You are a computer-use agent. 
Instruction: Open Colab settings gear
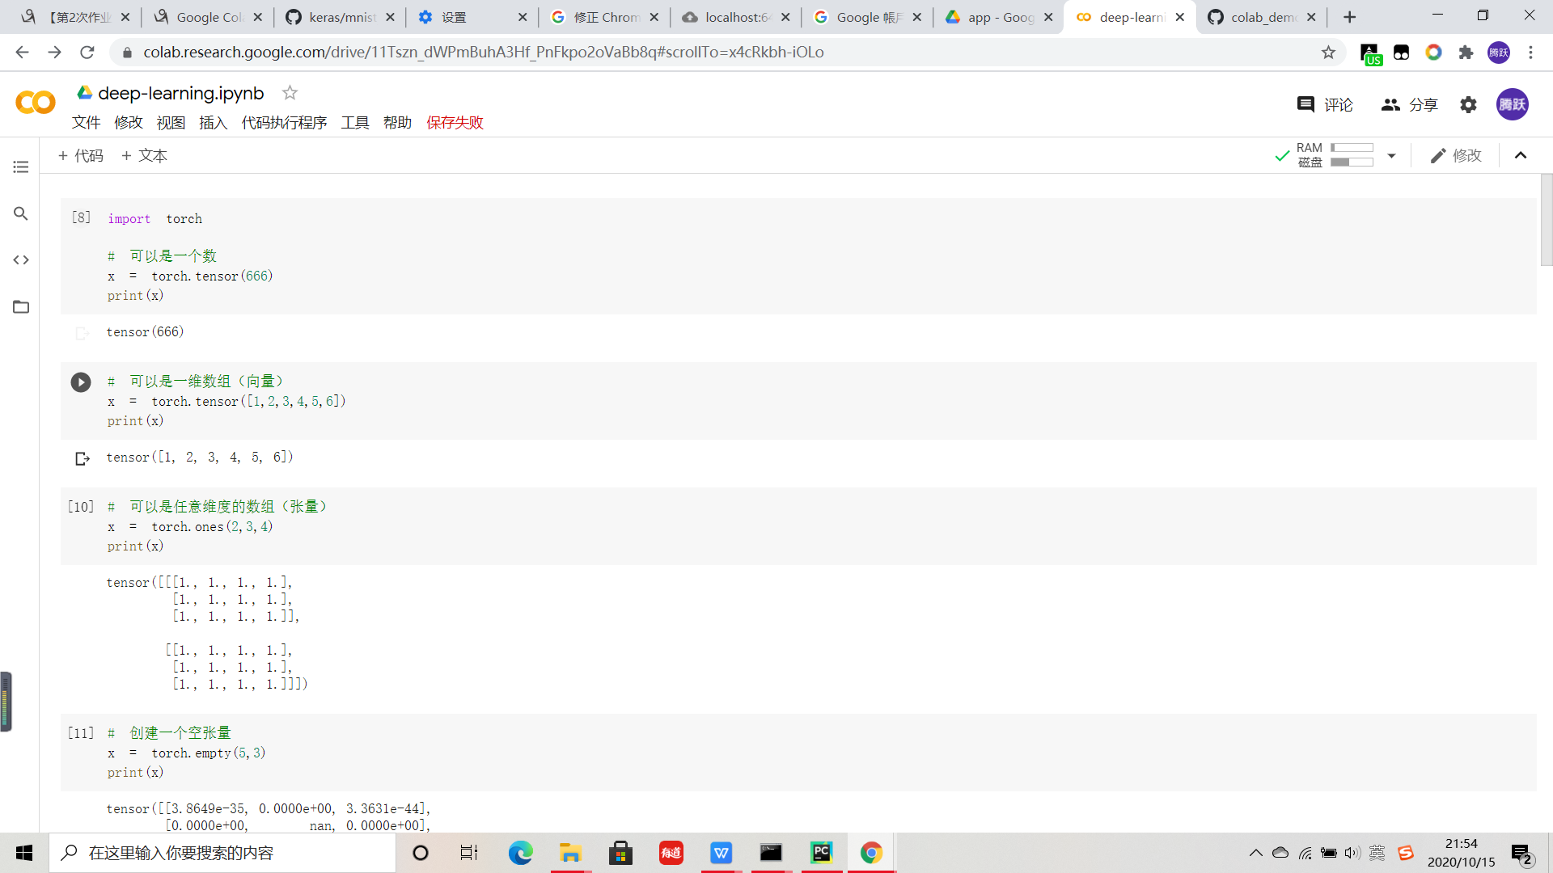[1468, 105]
